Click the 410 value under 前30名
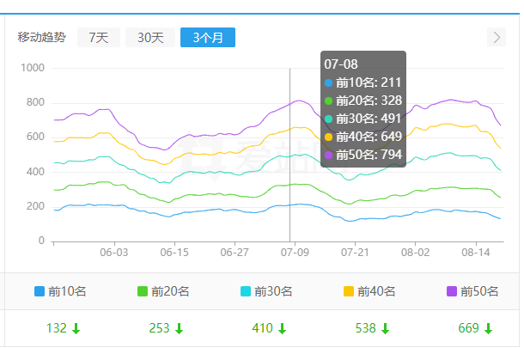524x348 pixels. point(262,328)
